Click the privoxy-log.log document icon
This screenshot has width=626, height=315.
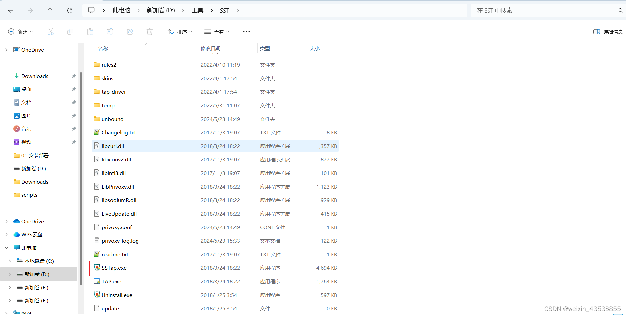coord(97,241)
